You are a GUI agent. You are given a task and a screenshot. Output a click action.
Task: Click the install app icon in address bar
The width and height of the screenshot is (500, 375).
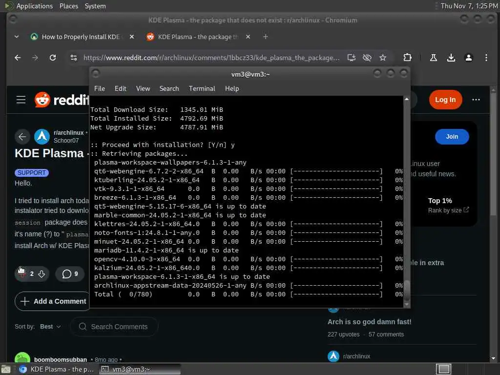[x=352, y=58]
